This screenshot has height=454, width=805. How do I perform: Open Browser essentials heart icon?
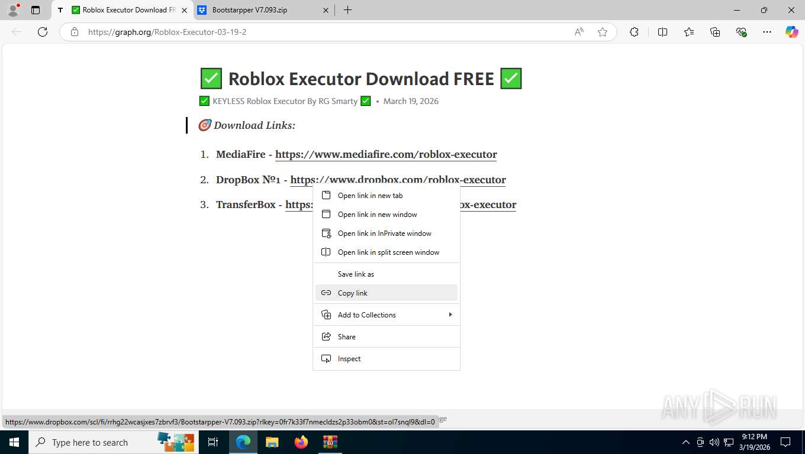(x=741, y=32)
